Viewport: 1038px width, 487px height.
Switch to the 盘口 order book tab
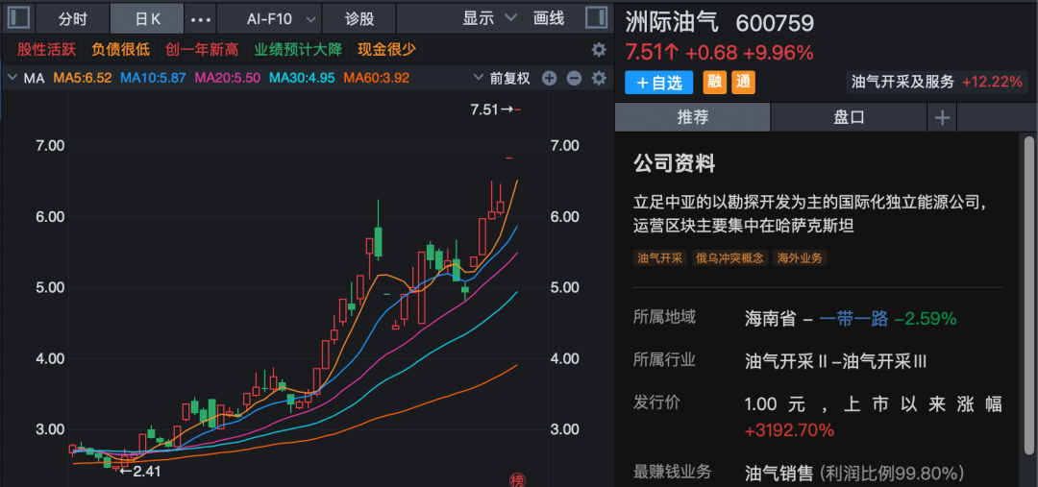(x=849, y=117)
